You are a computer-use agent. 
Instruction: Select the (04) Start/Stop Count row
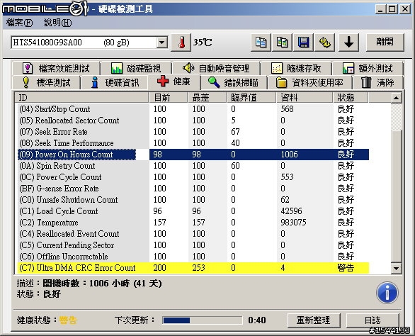193,109
